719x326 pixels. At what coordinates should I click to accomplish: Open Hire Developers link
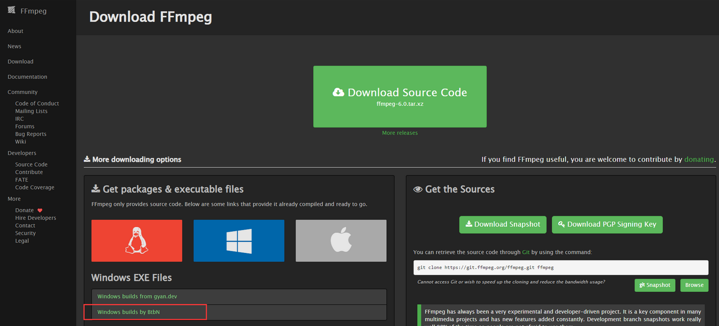pos(35,218)
